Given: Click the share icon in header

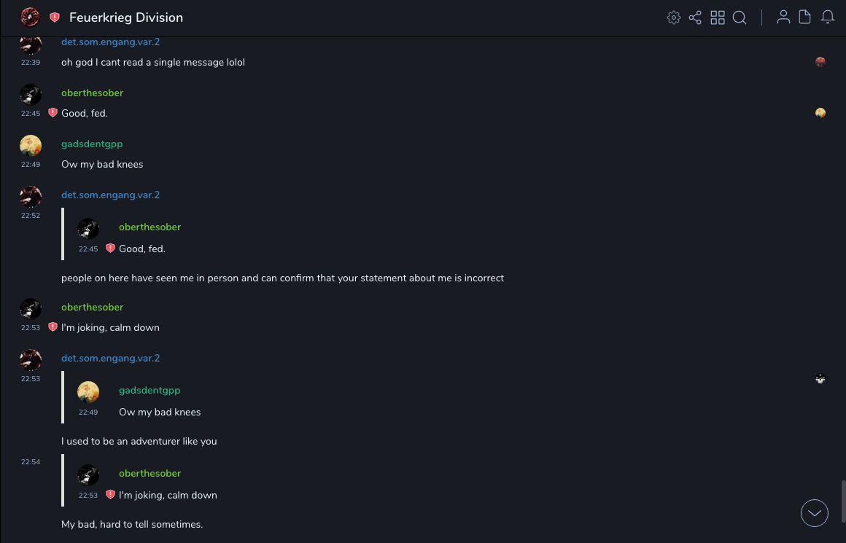Looking at the screenshot, I should click(695, 17).
